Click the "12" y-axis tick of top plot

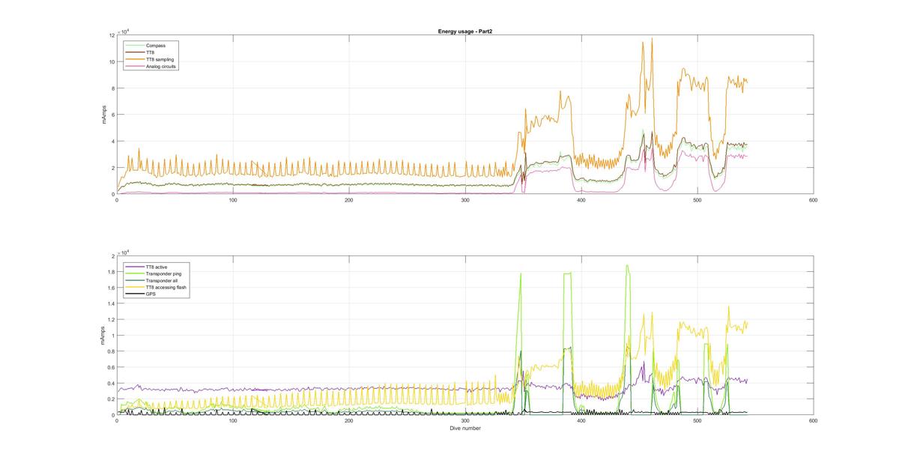tap(111, 35)
